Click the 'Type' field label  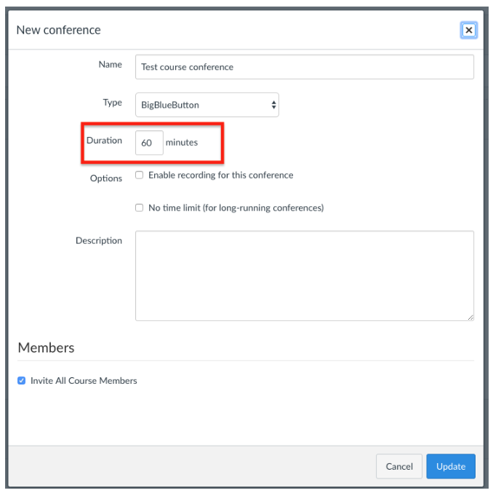(112, 103)
